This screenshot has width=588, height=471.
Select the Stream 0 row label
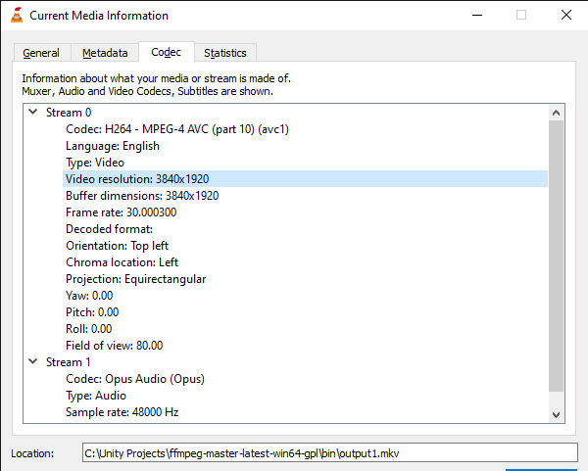point(69,113)
